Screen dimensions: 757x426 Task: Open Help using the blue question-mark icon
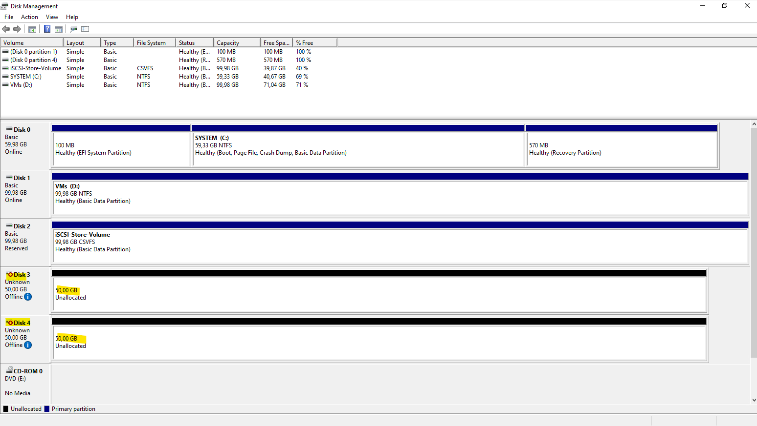click(47, 29)
